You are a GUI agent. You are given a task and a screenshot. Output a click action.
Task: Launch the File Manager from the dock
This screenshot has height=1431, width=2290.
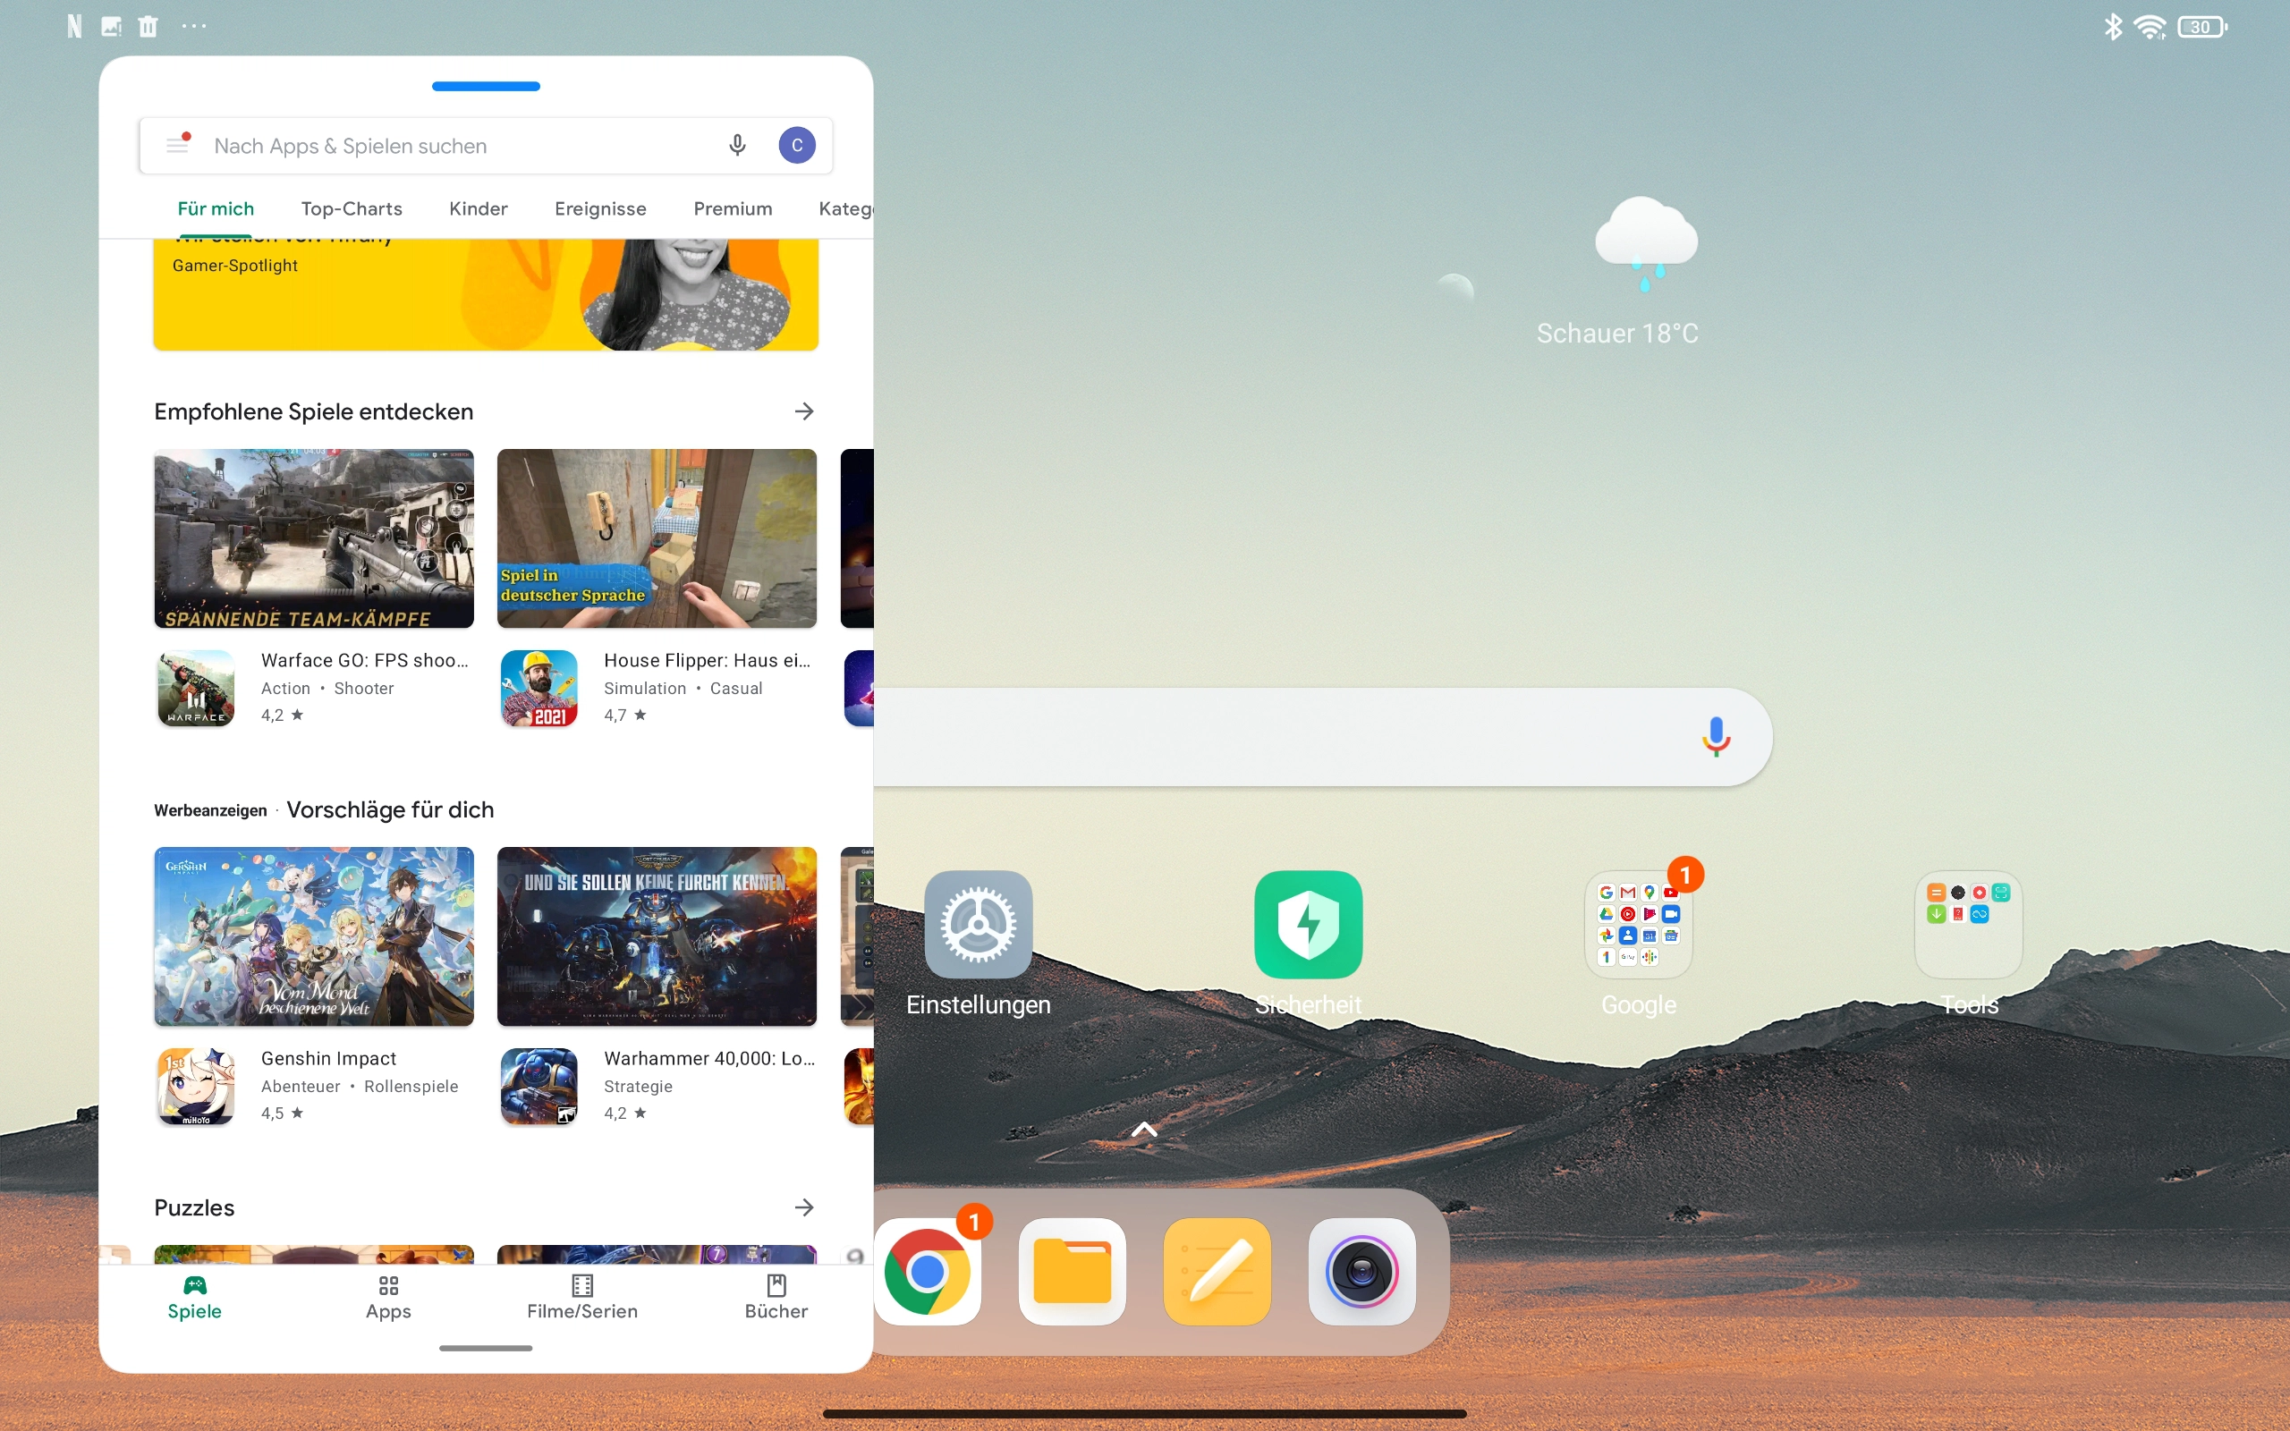[x=1073, y=1271]
